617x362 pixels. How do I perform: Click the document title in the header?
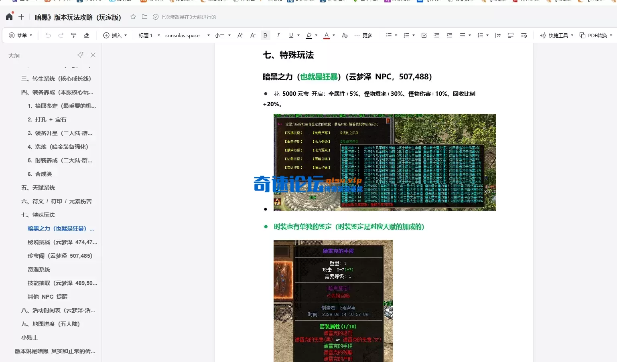(78, 17)
